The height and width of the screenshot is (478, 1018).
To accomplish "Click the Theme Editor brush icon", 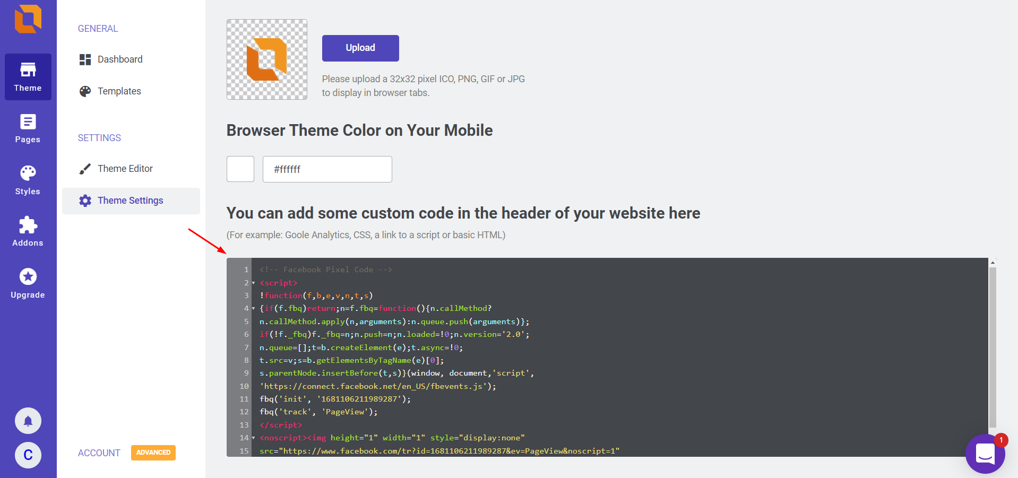I will pyautogui.click(x=85, y=169).
